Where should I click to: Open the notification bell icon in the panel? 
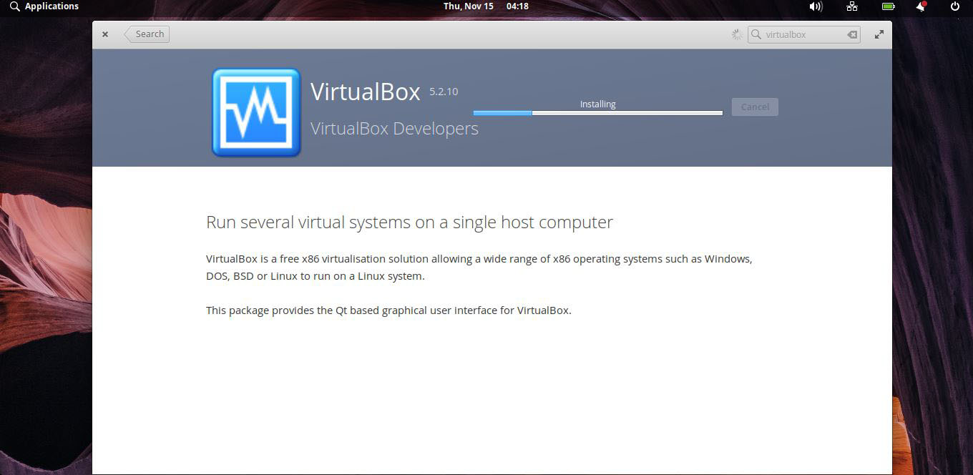[x=920, y=6]
